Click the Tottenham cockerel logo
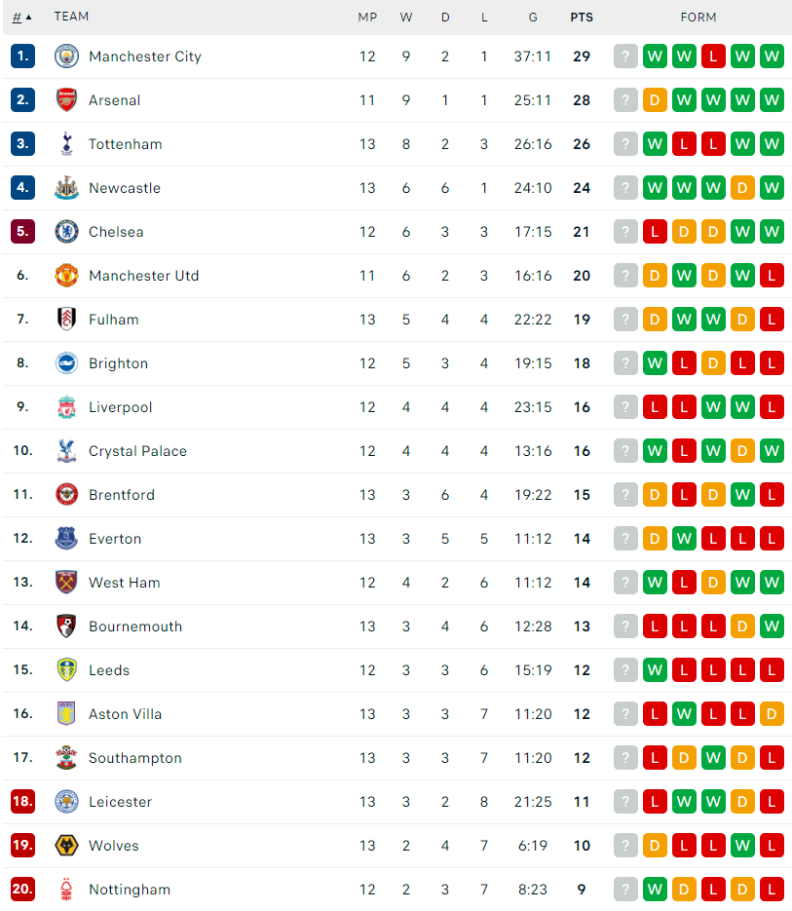The width and height of the screenshot is (792, 911). click(x=66, y=144)
